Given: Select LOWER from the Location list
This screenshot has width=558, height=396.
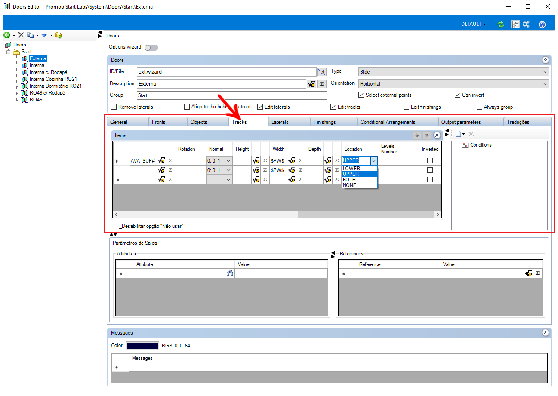Looking at the screenshot, I should [360, 169].
